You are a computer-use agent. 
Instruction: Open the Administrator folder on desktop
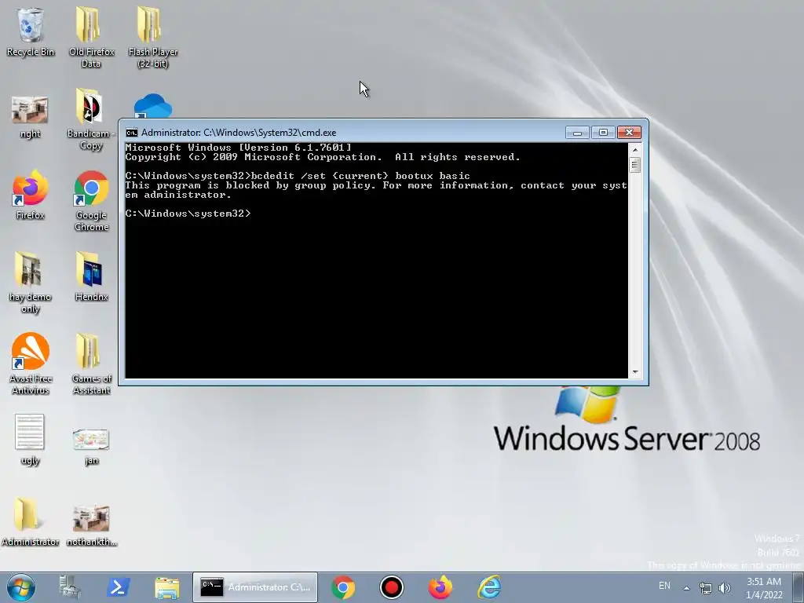pyautogui.click(x=30, y=522)
